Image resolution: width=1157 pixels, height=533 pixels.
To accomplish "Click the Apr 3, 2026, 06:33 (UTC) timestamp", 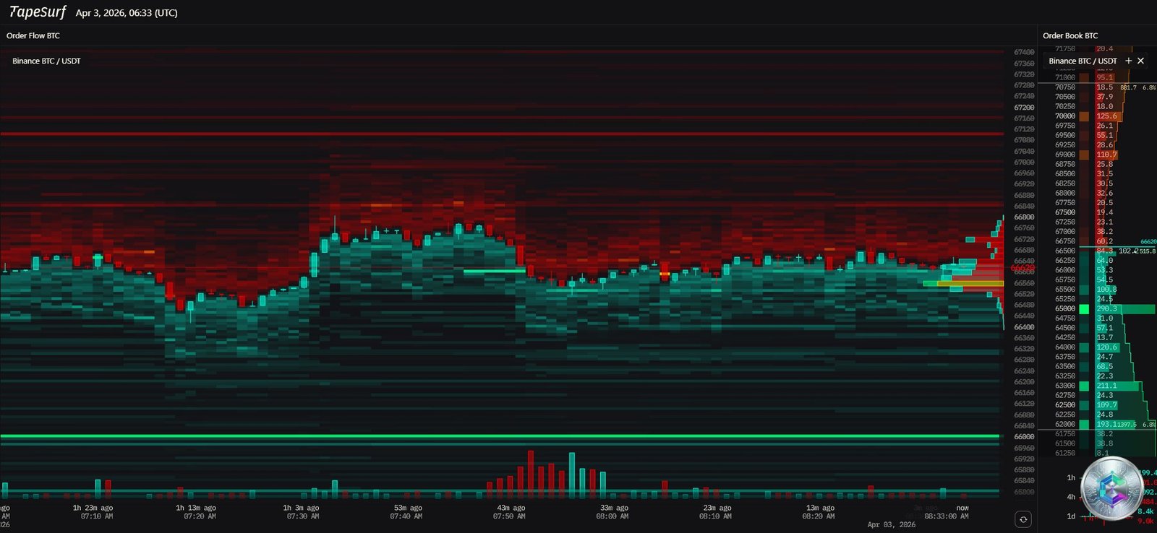I will coord(127,13).
